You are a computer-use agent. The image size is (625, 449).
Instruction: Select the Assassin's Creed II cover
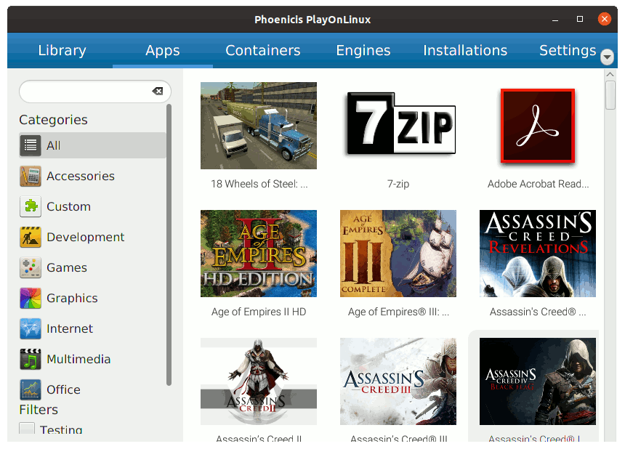(259, 381)
